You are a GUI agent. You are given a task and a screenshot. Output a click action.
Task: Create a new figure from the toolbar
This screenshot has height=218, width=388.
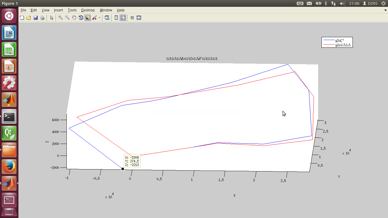[x=22, y=18]
